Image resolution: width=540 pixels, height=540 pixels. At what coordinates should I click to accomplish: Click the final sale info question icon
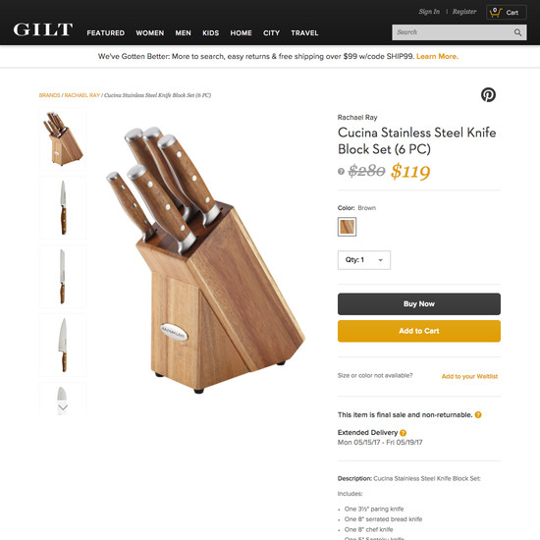pos(478,414)
